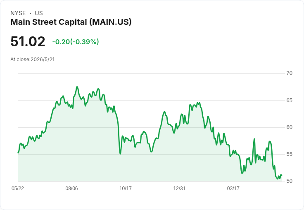304x210 pixels.
Task: Select the 12/31 date label on axis
Action: pos(179,188)
